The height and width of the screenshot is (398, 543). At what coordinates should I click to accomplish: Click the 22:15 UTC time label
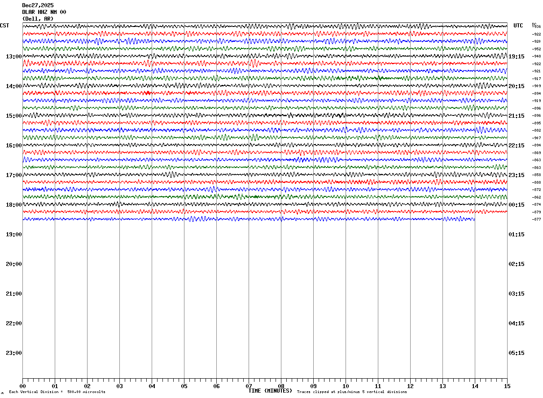[517, 146]
